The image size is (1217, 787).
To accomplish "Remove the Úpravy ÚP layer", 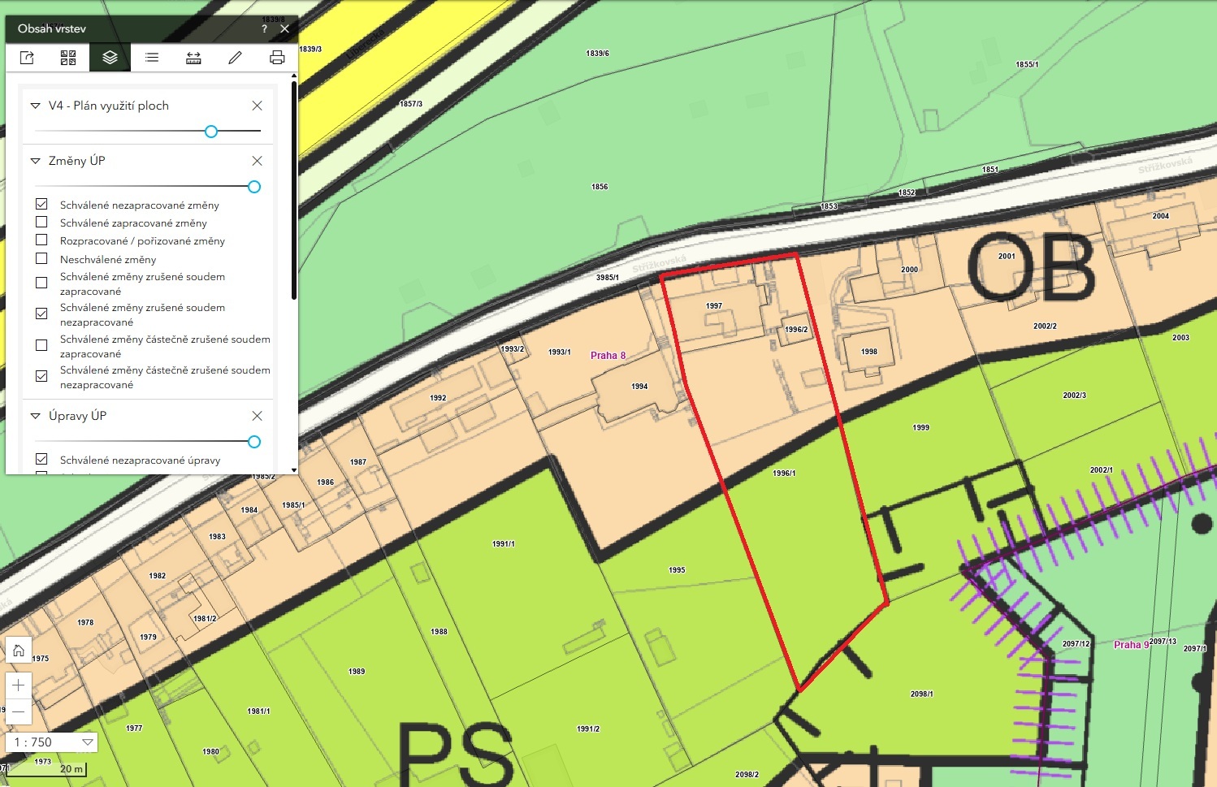I will click(257, 416).
